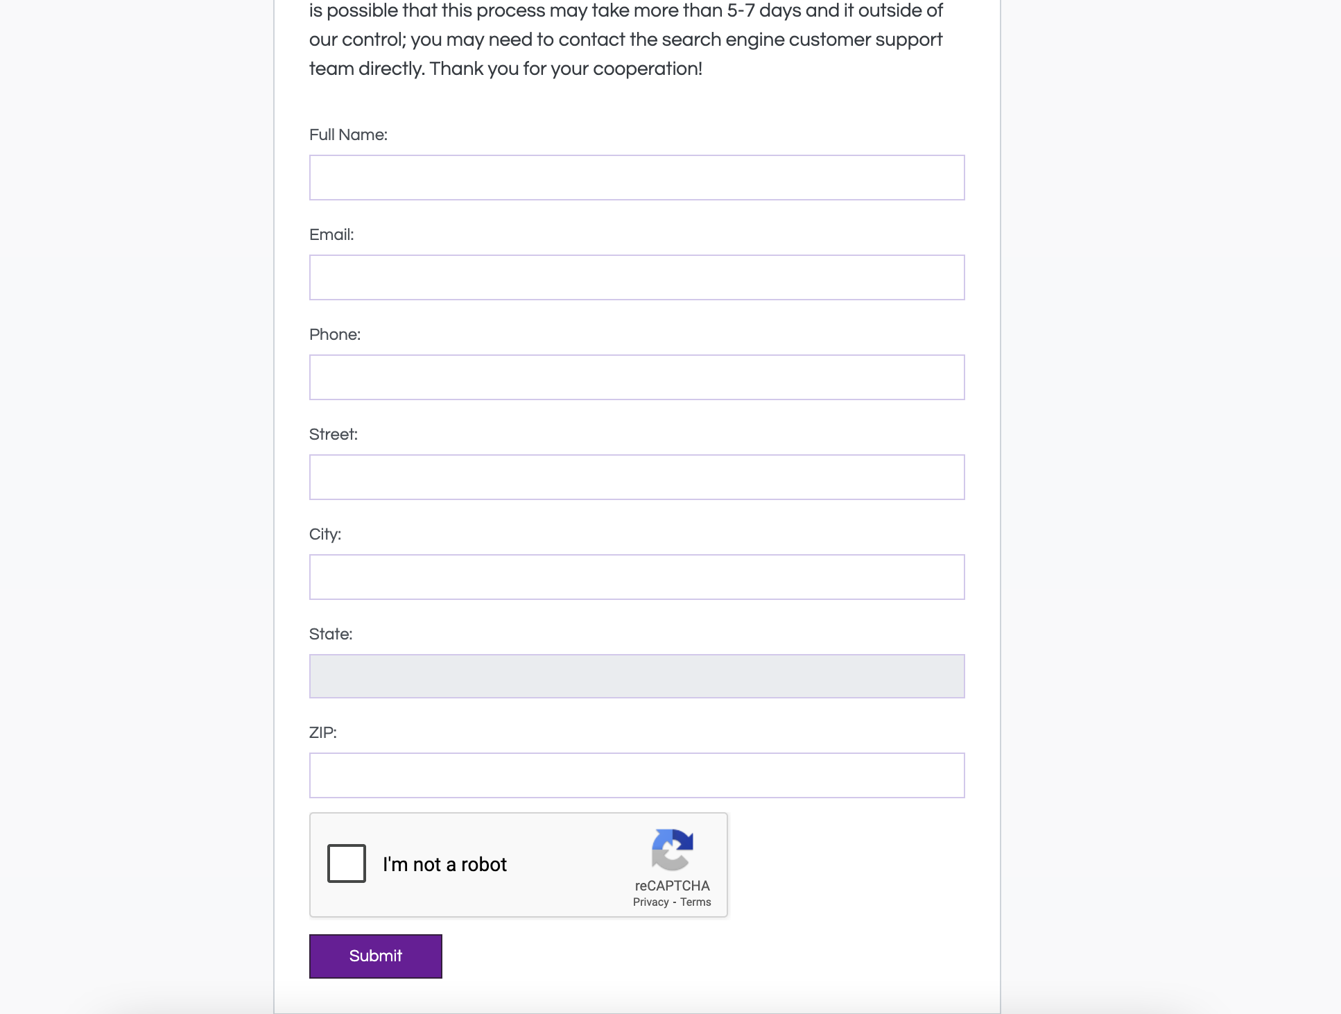Click the "ZIP:" label text
The image size is (1341, 1014).
pos(323,732)
